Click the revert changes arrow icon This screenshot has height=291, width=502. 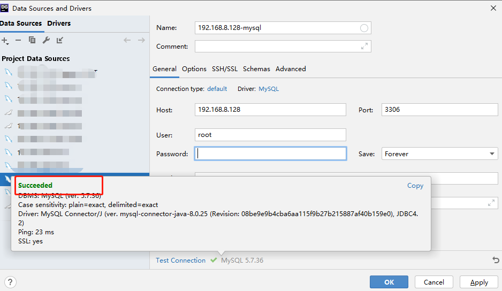(x=496, y=260)
